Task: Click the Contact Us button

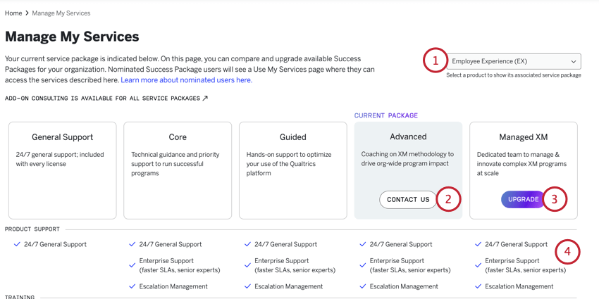Action: [408, 200]
